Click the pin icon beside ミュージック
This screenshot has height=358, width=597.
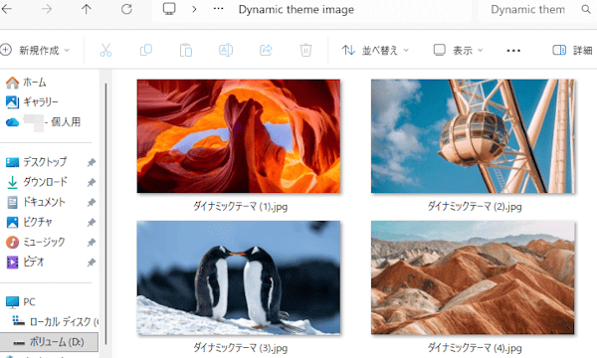pyautogui.click(x=91, y=243)
